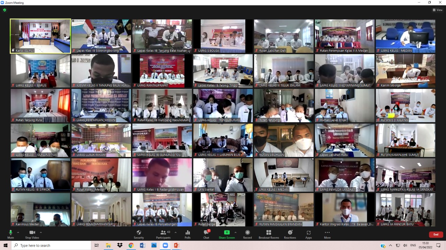446x250 pixels.
Task: Select the Kanwil Sumut video tile
Action: 40,36
